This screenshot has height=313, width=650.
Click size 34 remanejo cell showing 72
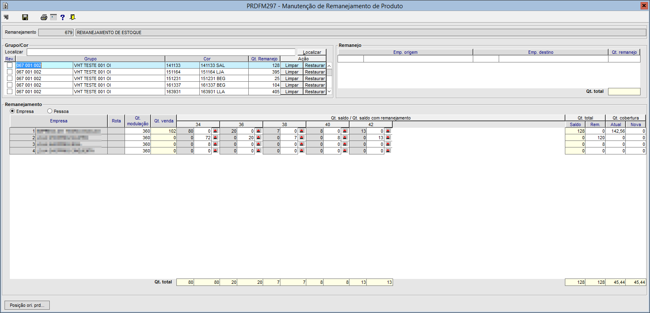[x=203, y=138]
